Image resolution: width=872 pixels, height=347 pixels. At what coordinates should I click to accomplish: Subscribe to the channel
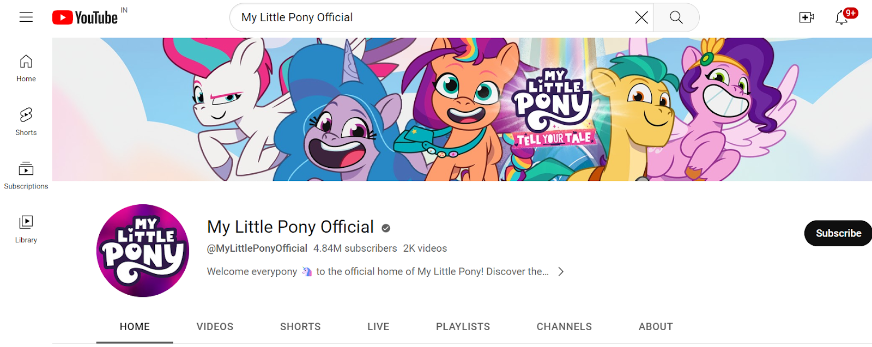pos(838,233)
